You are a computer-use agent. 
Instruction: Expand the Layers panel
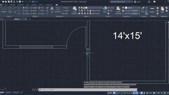(87, 16)
